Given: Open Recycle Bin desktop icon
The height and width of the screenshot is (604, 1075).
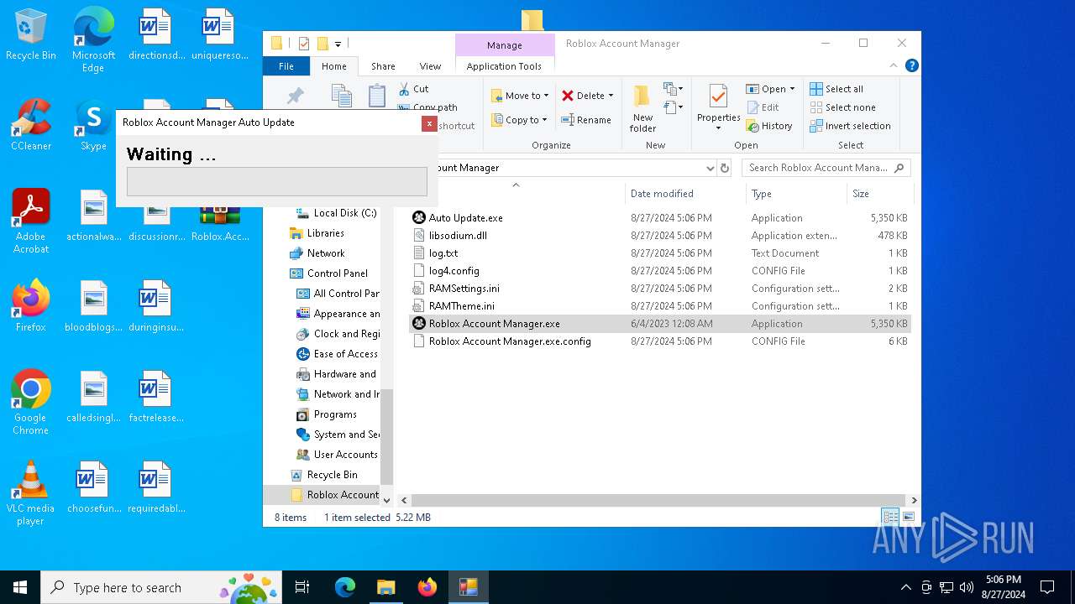Looking at the screenshot, I should coord(31,35).
